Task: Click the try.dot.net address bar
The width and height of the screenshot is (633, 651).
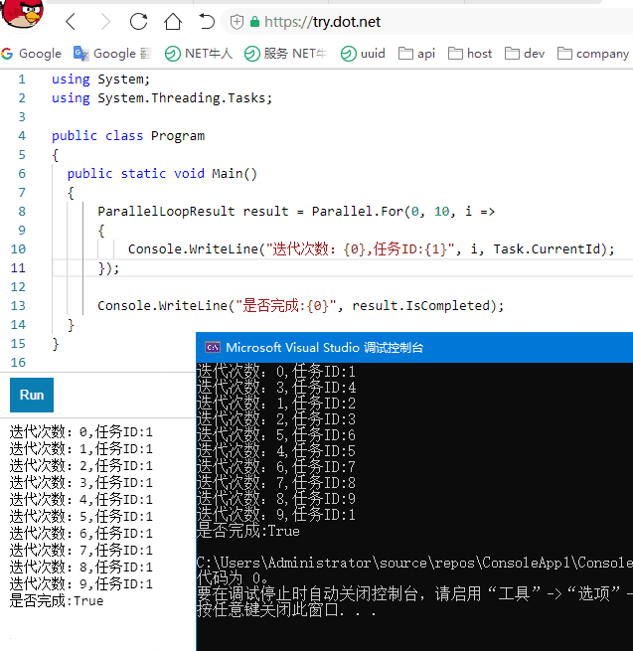Action: 417,22
